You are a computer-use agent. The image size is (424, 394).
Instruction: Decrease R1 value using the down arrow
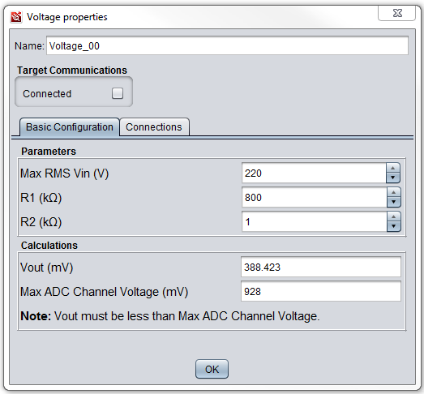pyautogui.click(x=393, y=202)
